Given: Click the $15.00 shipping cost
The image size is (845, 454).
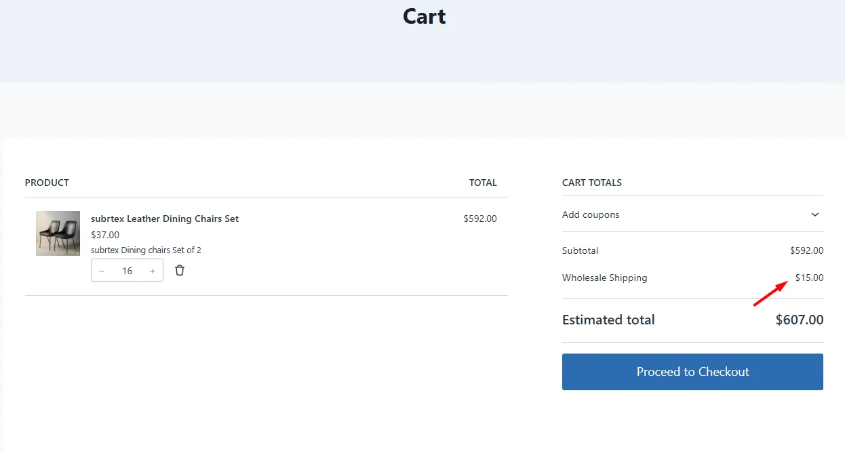Looking at the screenshot, I should [x=810, y=278].
